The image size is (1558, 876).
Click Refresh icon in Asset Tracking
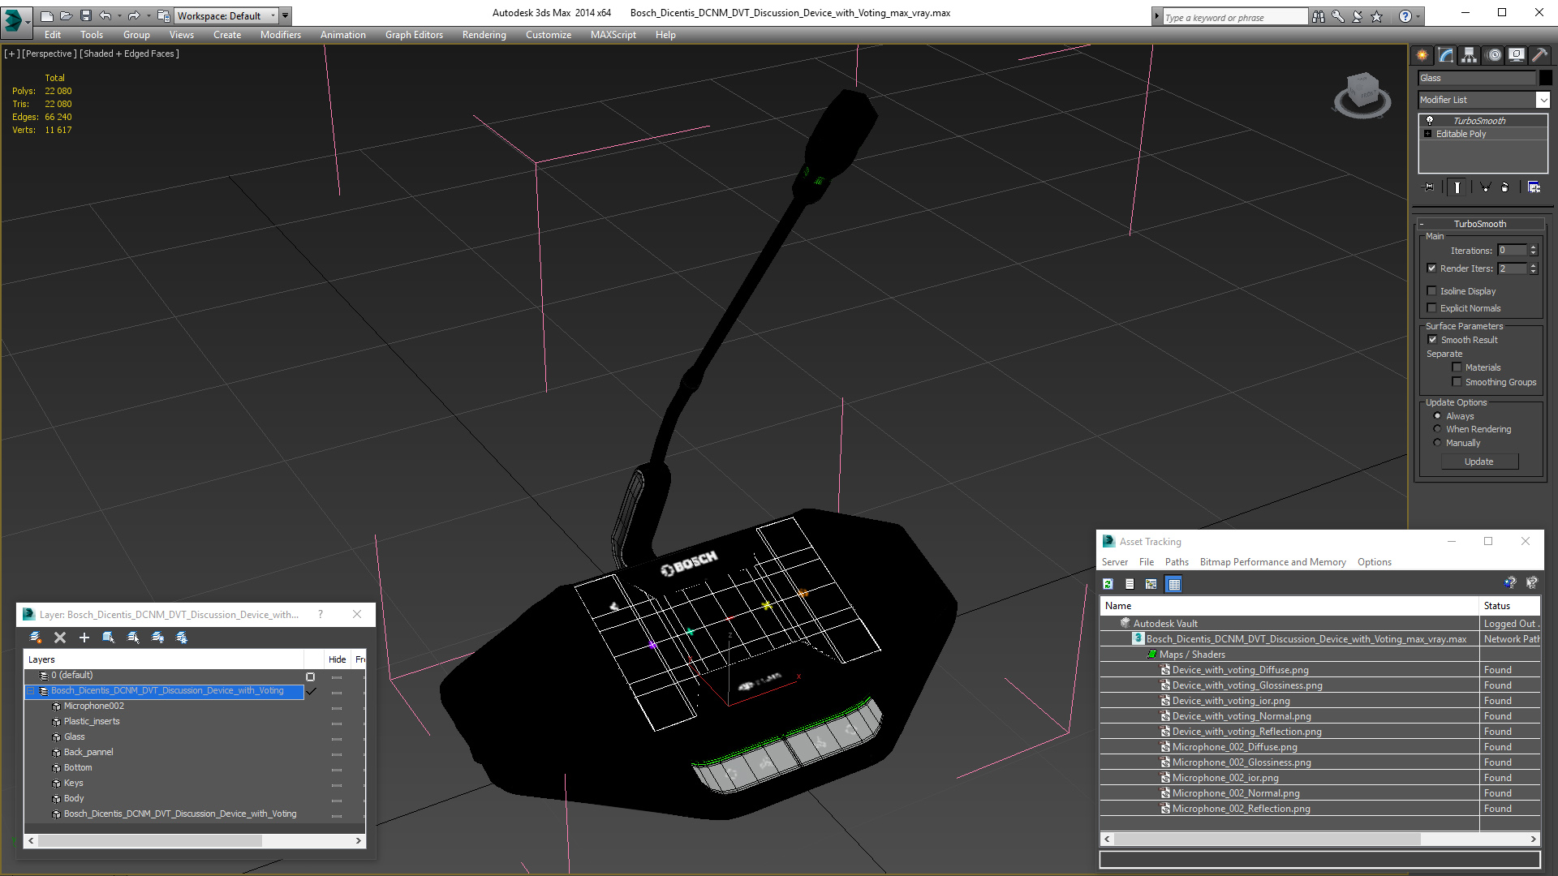click(1108, 584)
